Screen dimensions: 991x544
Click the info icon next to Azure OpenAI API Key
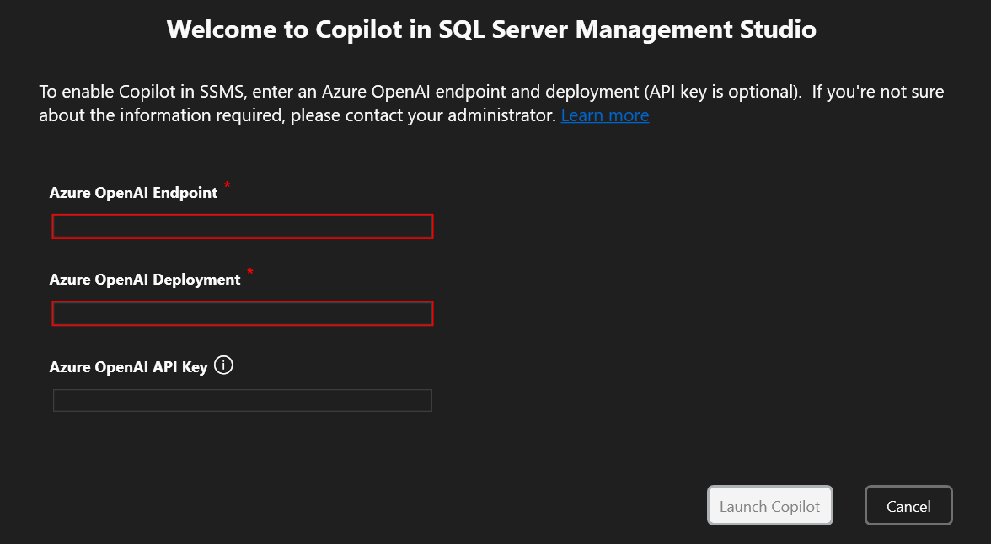point(224,365)
